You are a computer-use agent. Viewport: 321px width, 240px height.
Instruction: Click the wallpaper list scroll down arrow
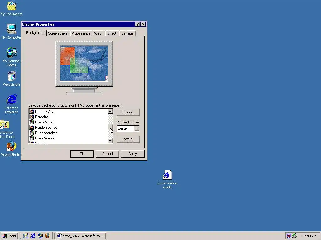[110, 140]
